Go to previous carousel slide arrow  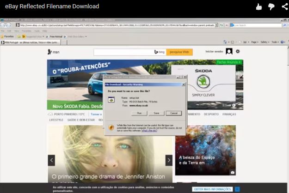pyautogui.click(x=51, y=160)
